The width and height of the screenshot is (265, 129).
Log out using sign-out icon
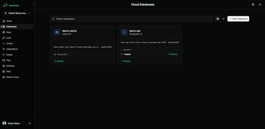point(30,123)
